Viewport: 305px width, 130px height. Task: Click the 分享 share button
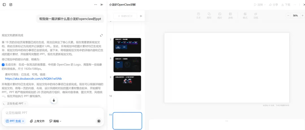(273, 5)
